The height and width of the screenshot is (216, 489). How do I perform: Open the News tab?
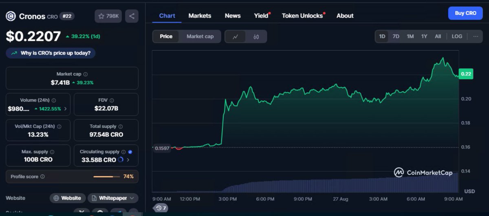pos(233,16)
